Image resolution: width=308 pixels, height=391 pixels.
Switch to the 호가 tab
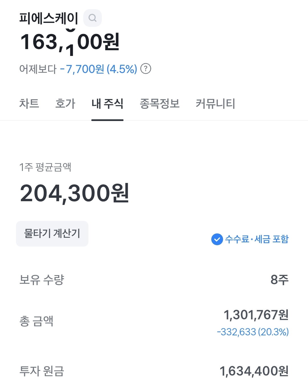pyautogui.click(x=65, y=103)
